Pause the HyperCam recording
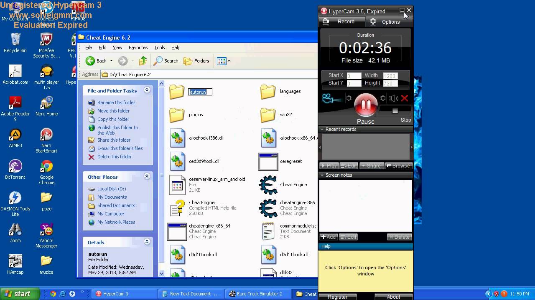Screen dimensions: 535x300 366,105
